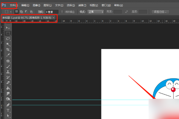The height and width of the screenshot is (119, 179).
Task: Select the Lasso tool
Action: point(8,39)
